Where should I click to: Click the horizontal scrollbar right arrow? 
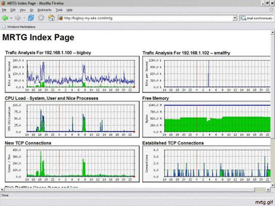(x=268, y=190)
